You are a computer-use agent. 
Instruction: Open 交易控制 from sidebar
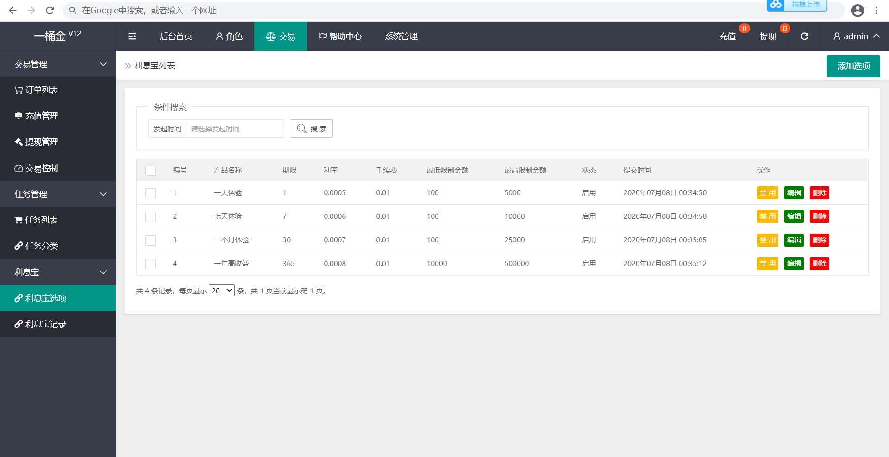click(x=58, y=168)
